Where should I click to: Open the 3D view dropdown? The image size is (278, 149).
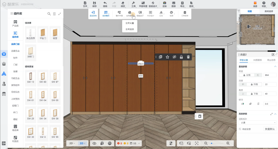pyautogui.click(x=82, y=143)
